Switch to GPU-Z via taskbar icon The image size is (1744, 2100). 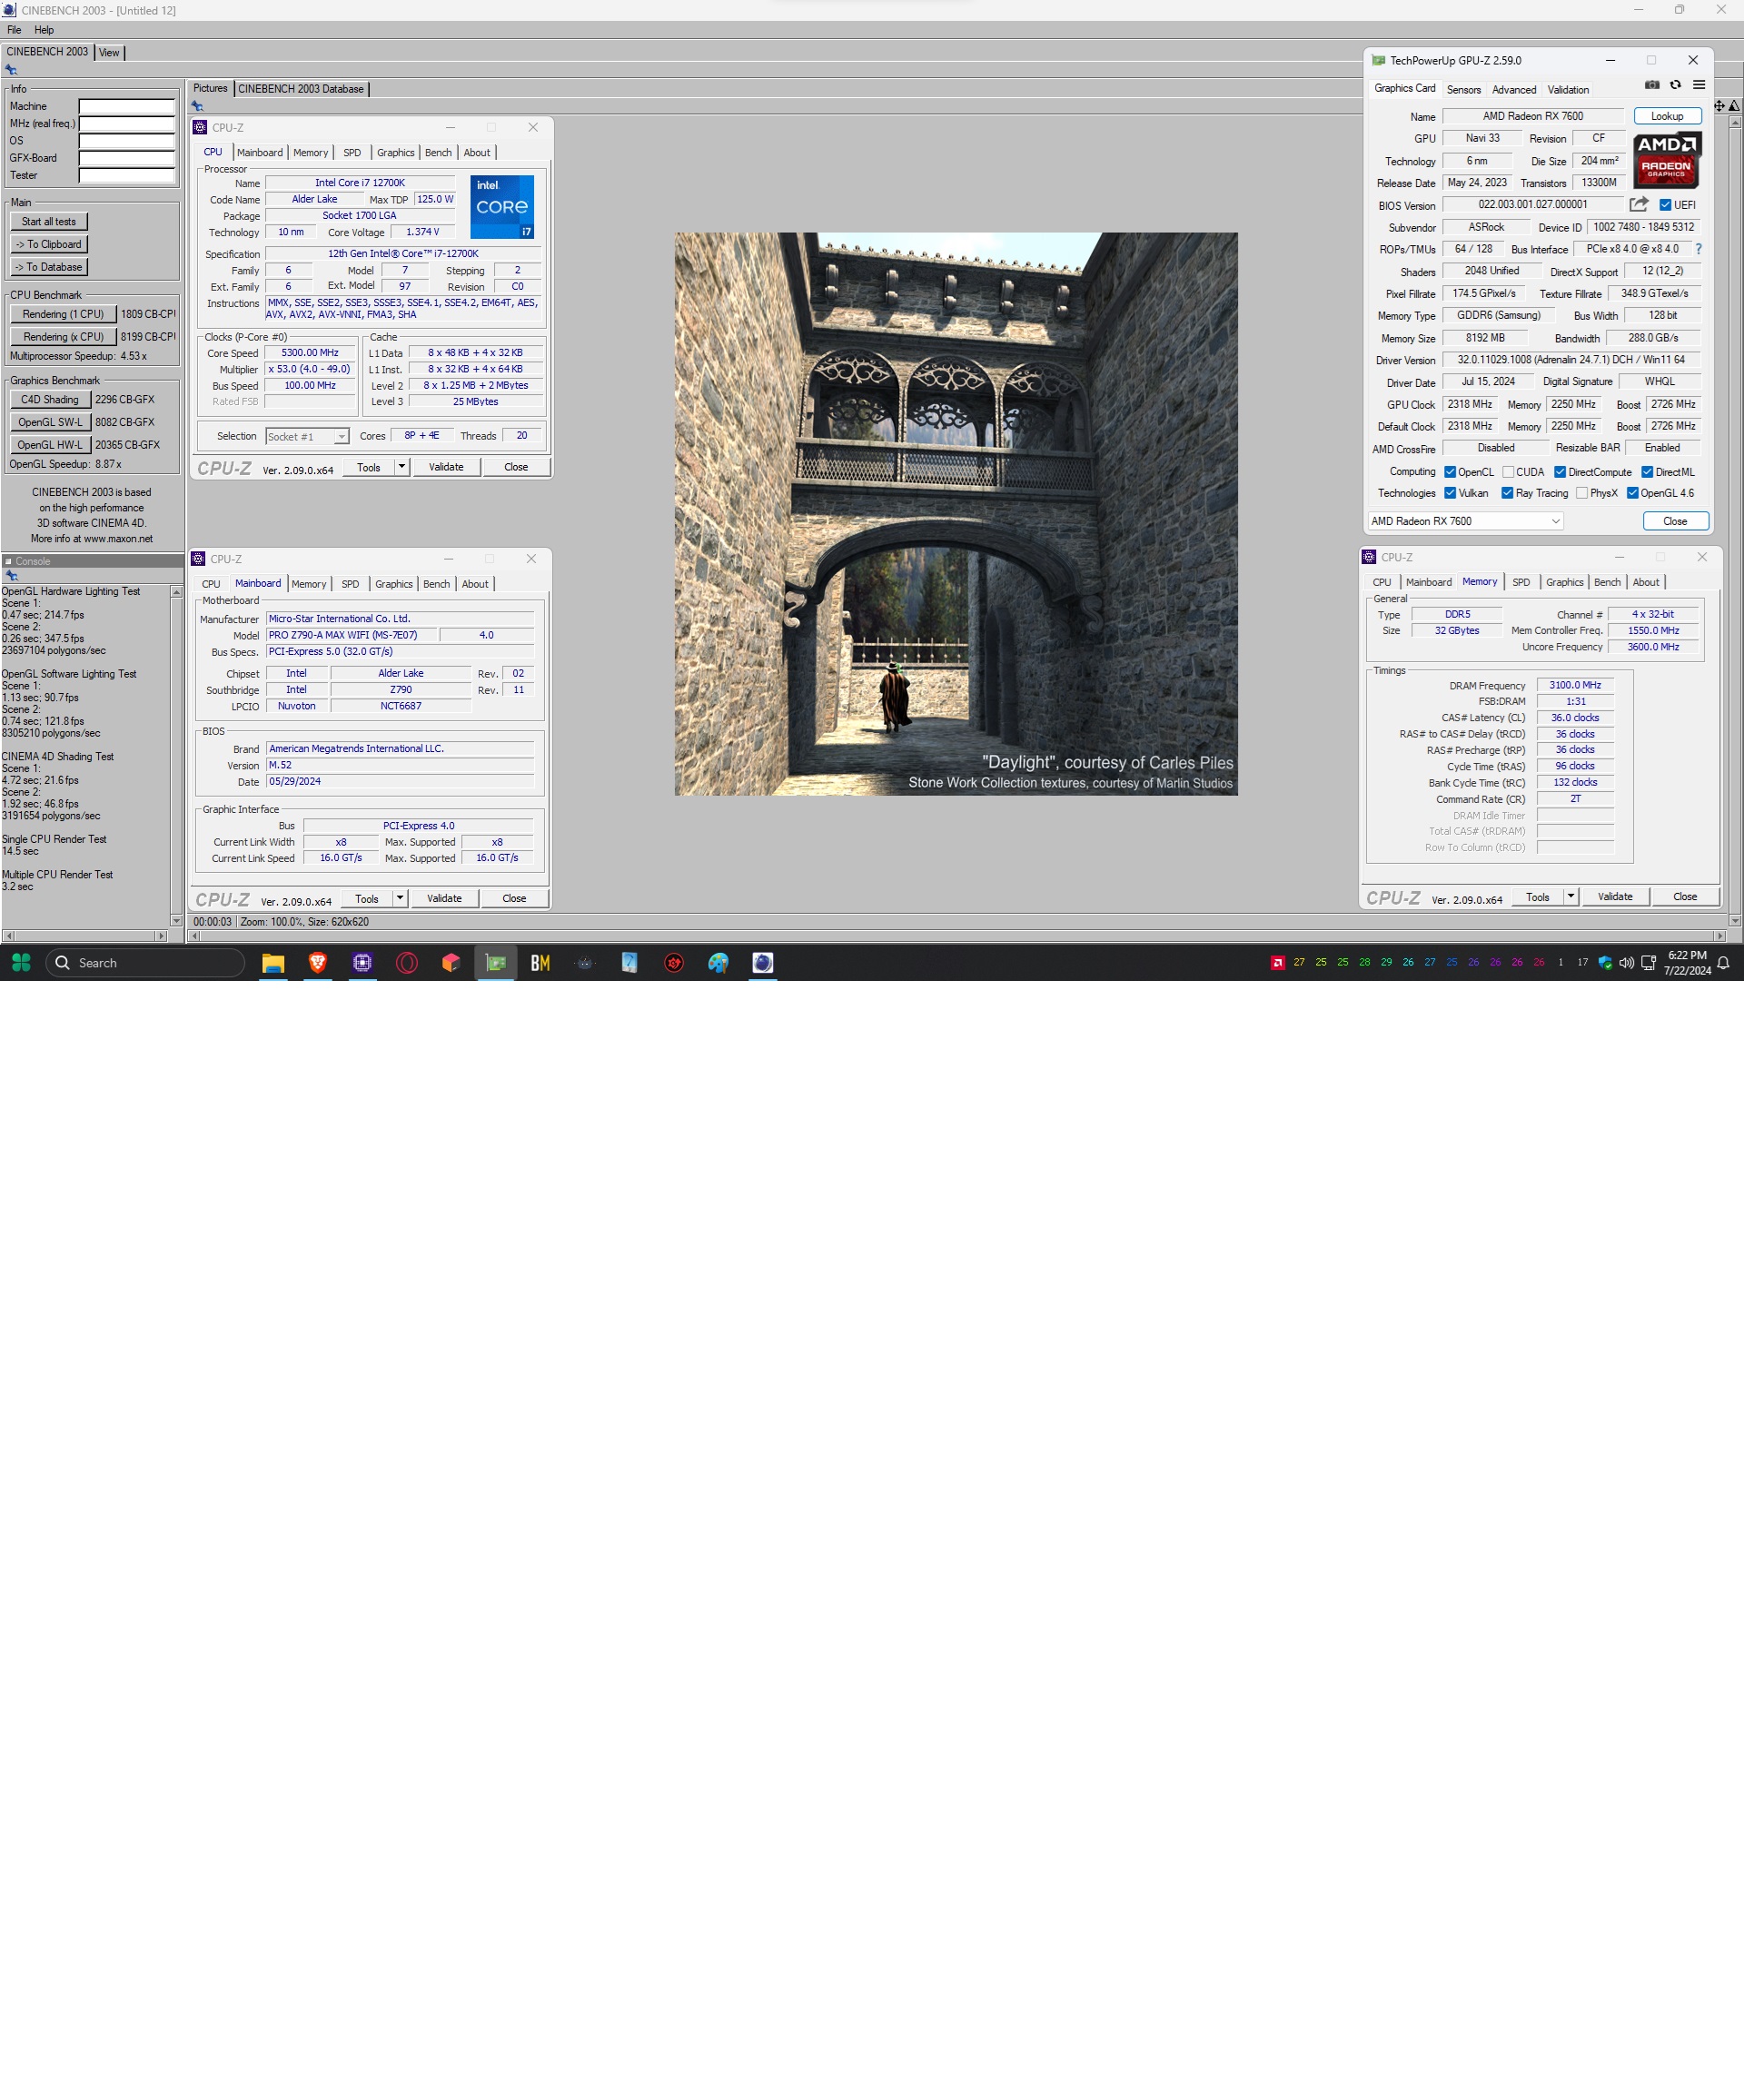click(x=496, y=963)
